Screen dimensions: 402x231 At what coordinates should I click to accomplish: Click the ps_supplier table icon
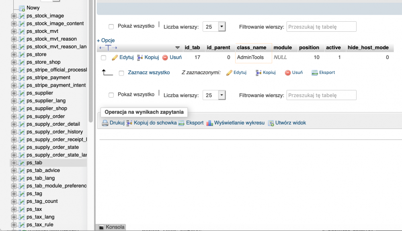22,93
